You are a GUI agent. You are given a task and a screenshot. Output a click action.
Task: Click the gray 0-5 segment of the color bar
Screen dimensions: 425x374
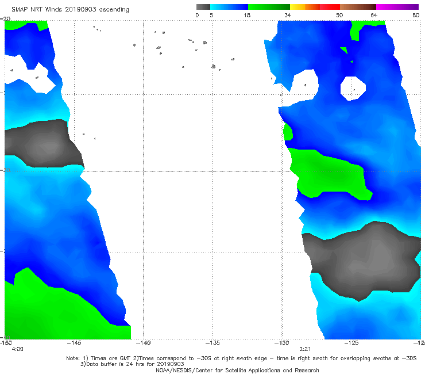click(203, 7)
